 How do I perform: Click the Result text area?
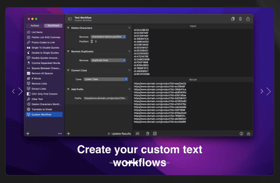click(193, 106)
